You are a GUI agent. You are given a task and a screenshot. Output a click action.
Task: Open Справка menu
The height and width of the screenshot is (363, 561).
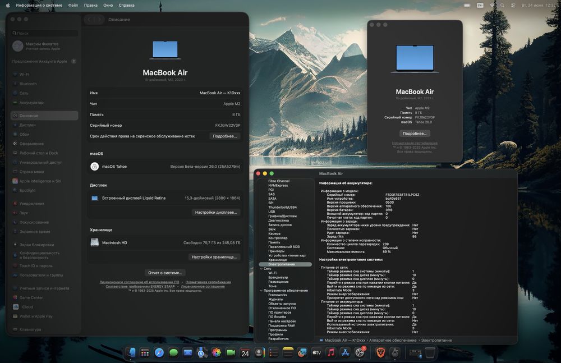pos(126,6)
